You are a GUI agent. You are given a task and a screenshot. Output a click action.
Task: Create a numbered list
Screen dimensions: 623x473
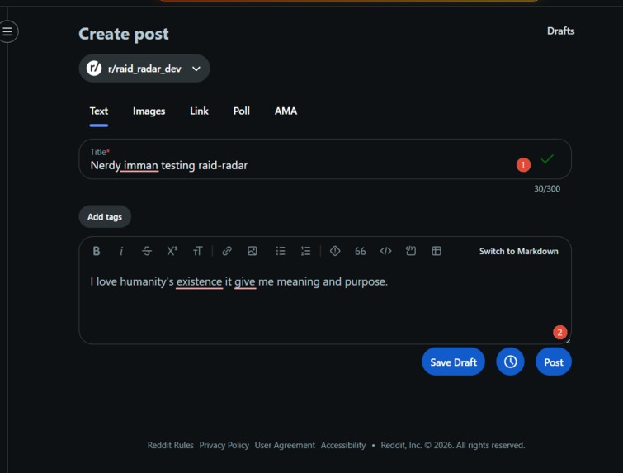click(x=305, y=251)
